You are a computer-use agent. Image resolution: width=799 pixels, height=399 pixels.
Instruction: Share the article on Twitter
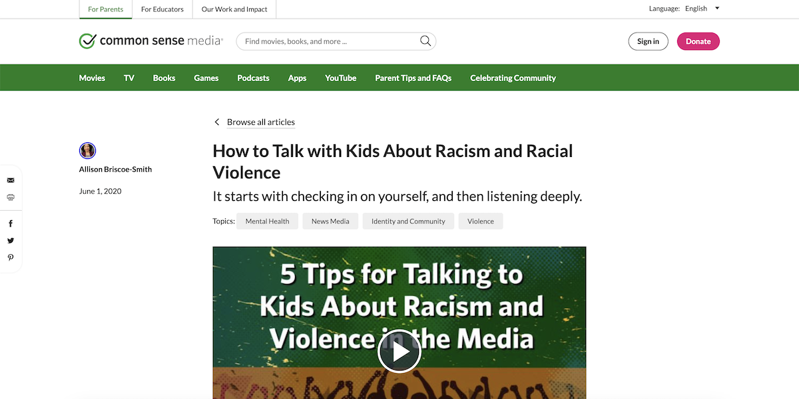click(x=11, y=240)
